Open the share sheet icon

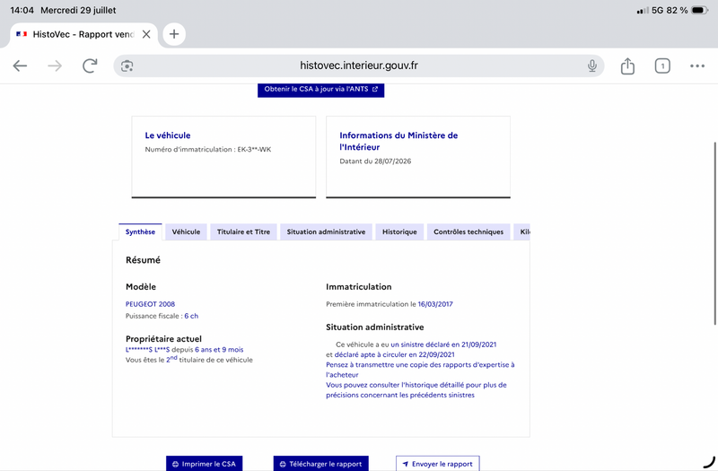click(x=627, y=65)
